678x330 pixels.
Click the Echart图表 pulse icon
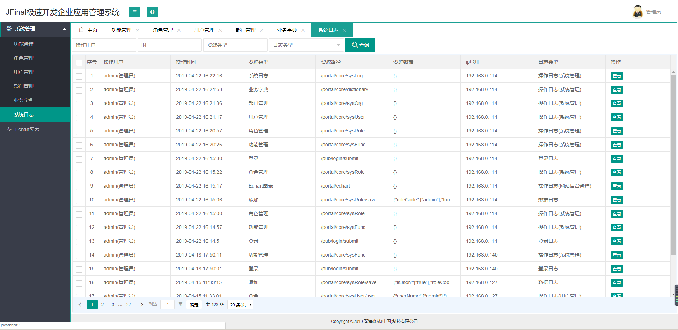click(x=9, y=129)
